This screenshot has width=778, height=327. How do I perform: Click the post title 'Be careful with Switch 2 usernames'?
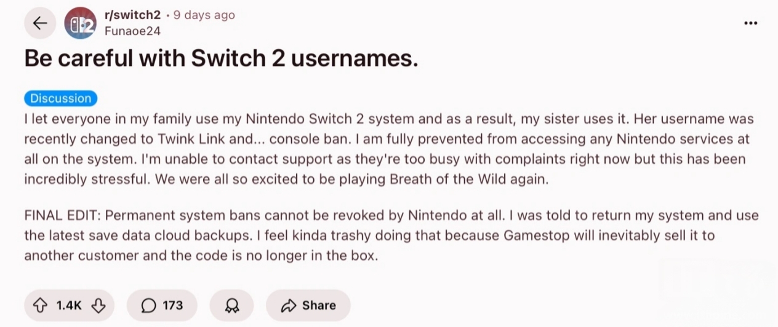(x=221, y=58)
